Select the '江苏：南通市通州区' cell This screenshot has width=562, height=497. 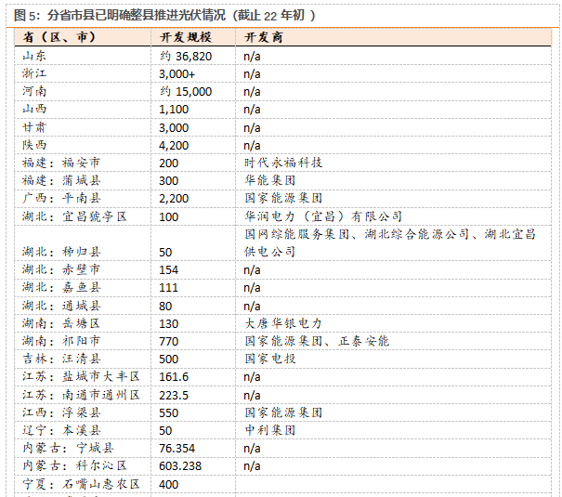(x=81, y=395)
